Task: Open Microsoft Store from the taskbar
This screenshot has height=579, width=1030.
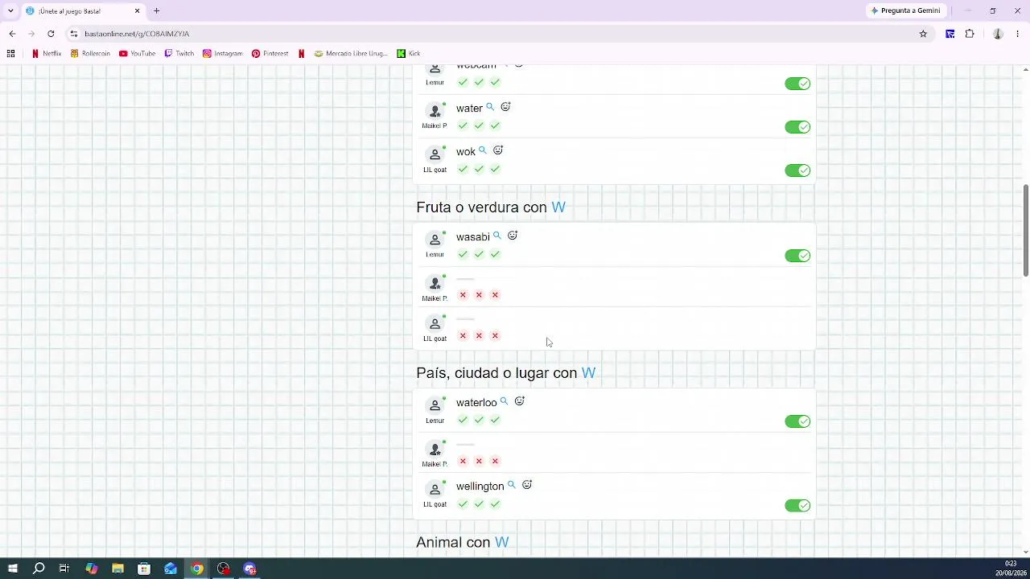Action: point(144,569)
